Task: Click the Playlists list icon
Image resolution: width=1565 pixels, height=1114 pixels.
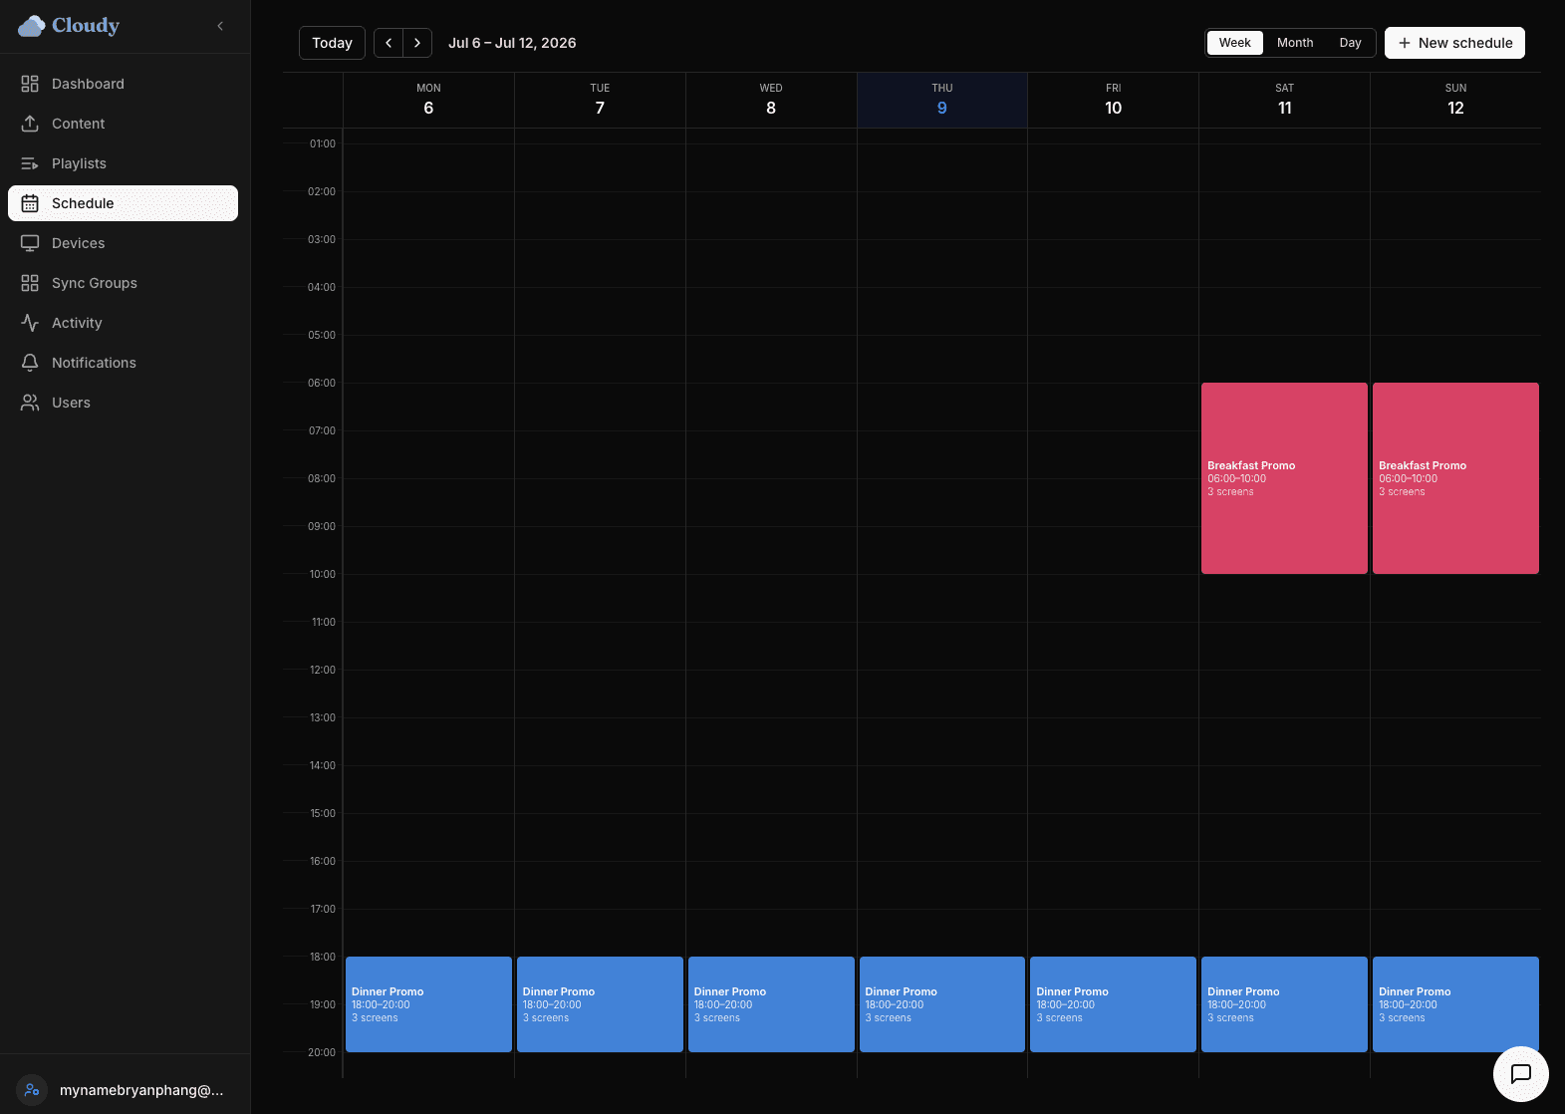Action: [30, 163]
